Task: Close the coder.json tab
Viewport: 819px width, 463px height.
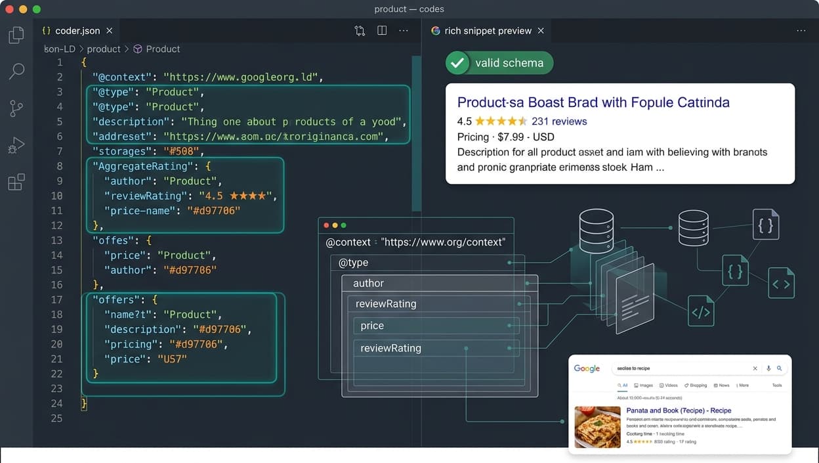Action: click(x=110, y=31)
